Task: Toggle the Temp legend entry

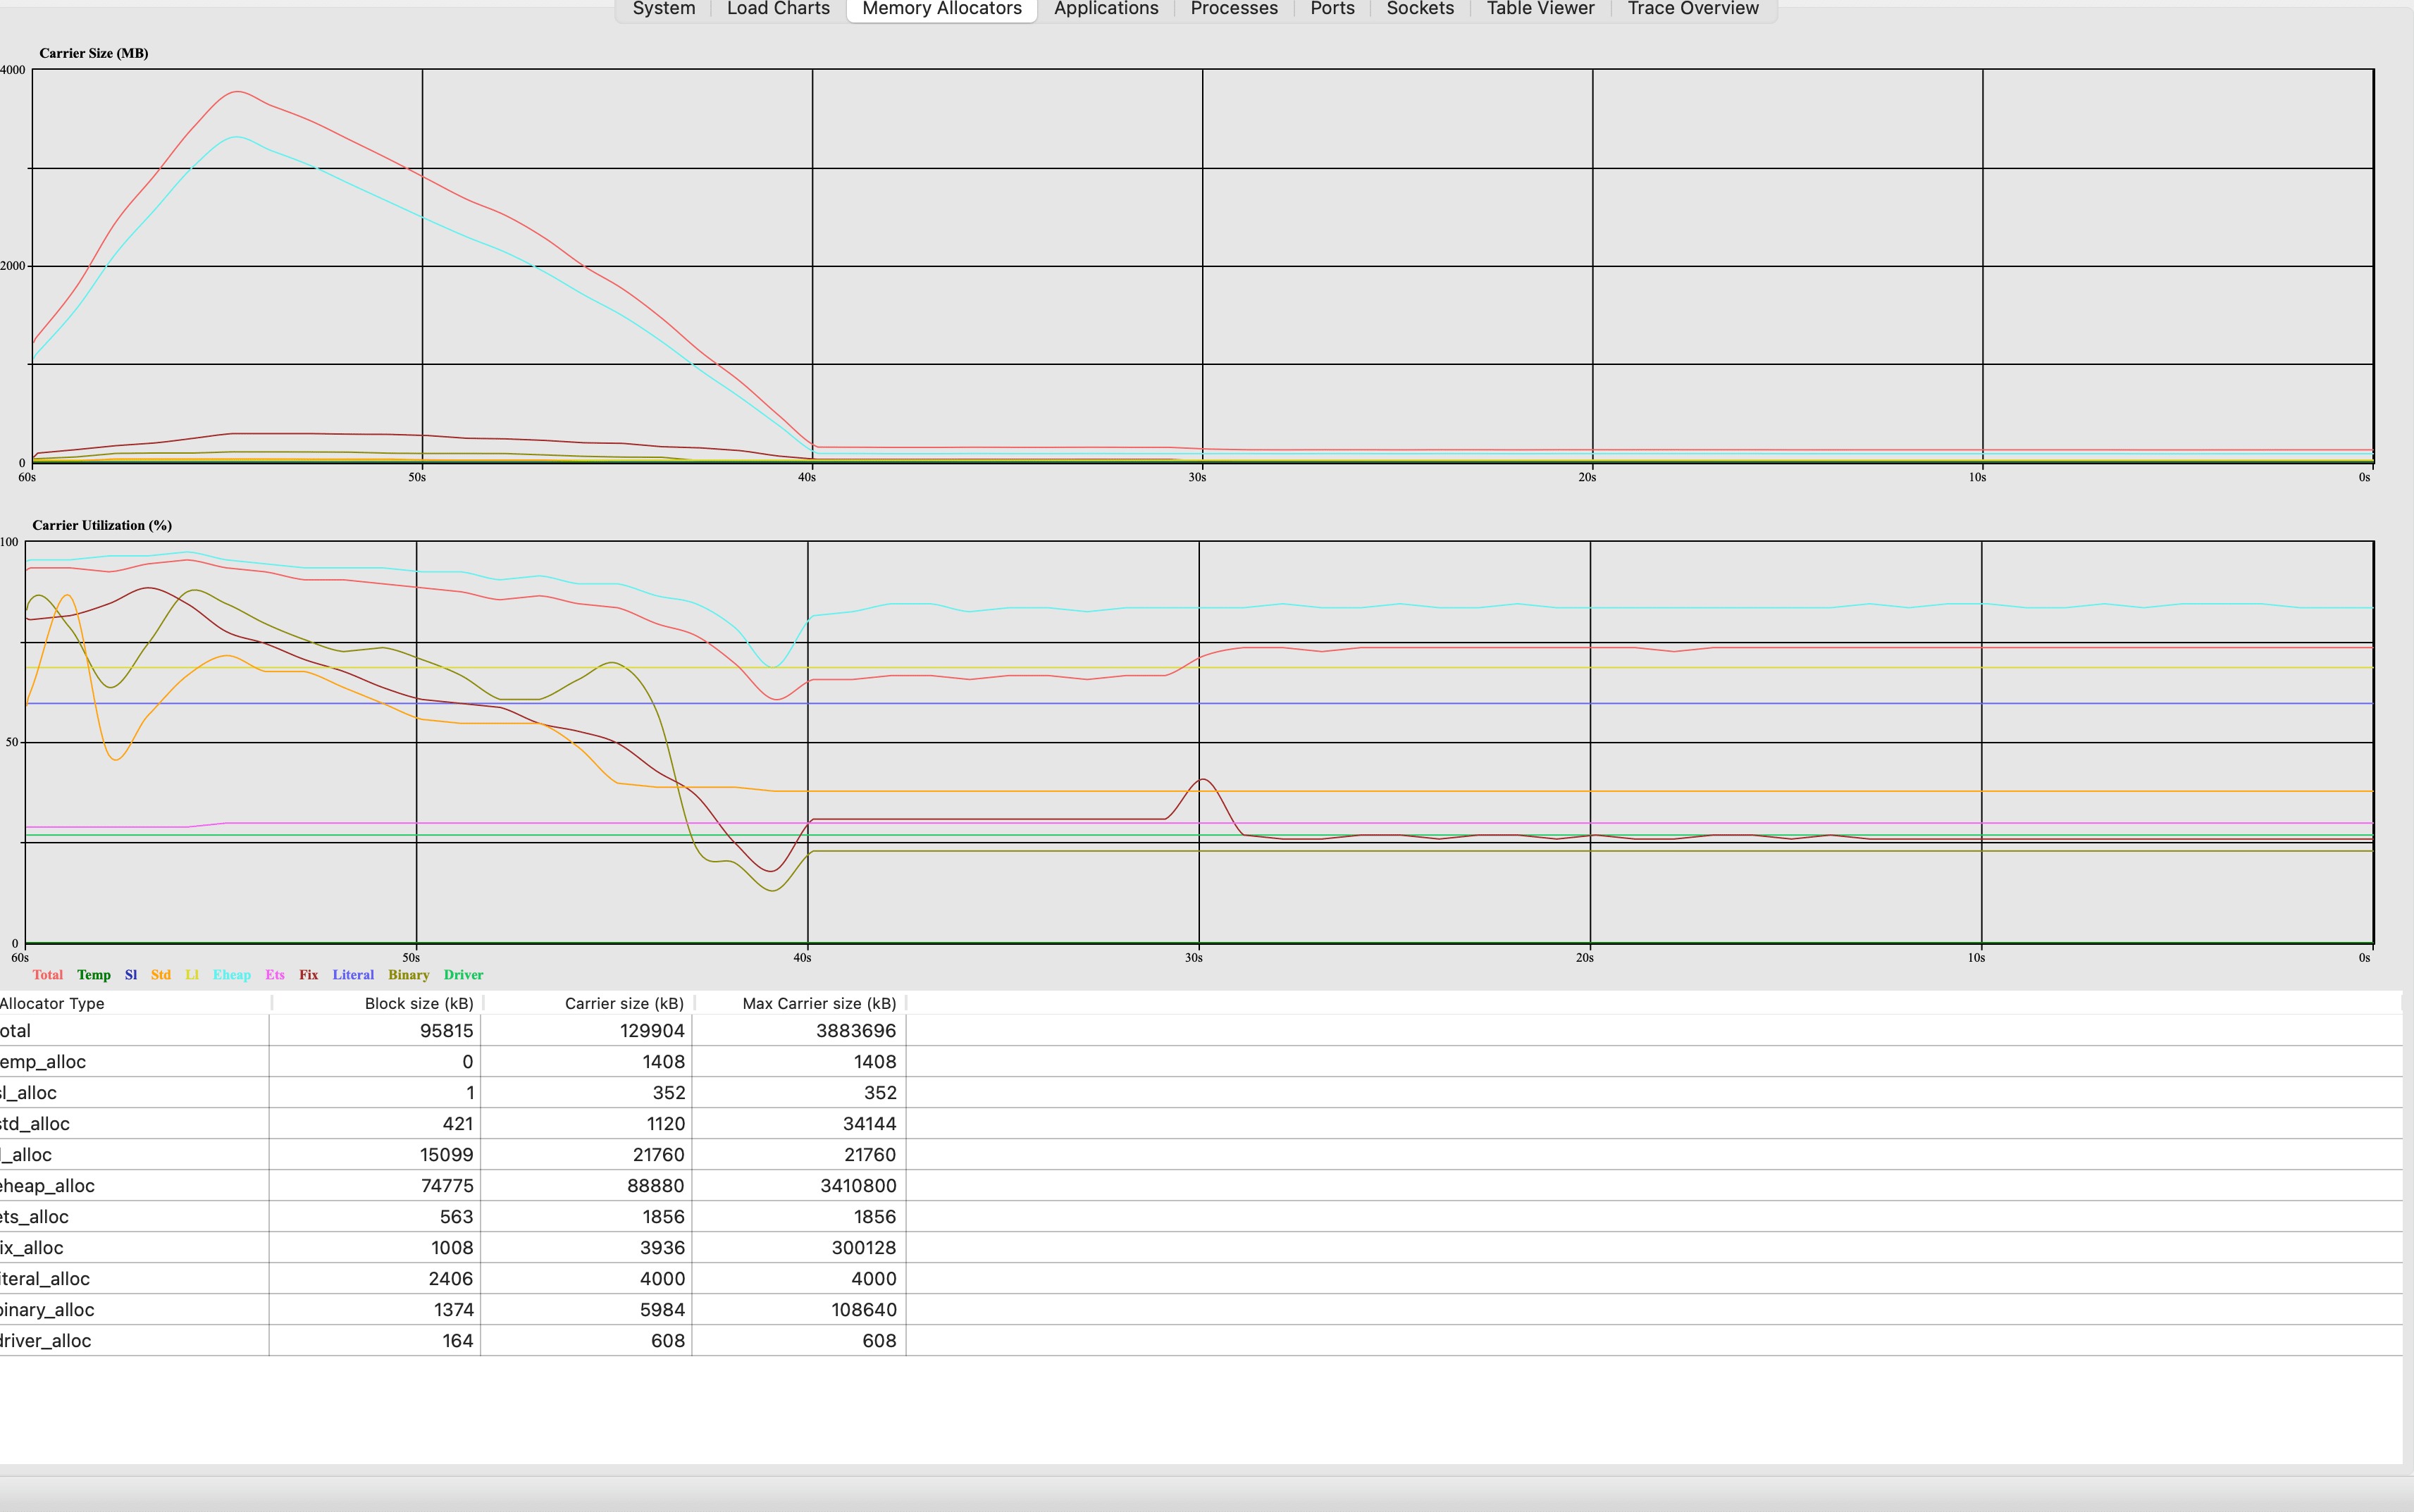Action: (94, 975)
